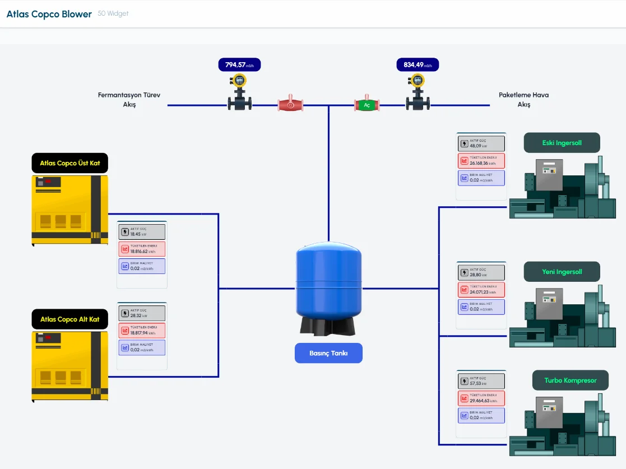Image resolution: width=626 pixels, height=469 pixels.
Task: Click the 18.817,94 kWh energy value
Action: click(142, 333)
